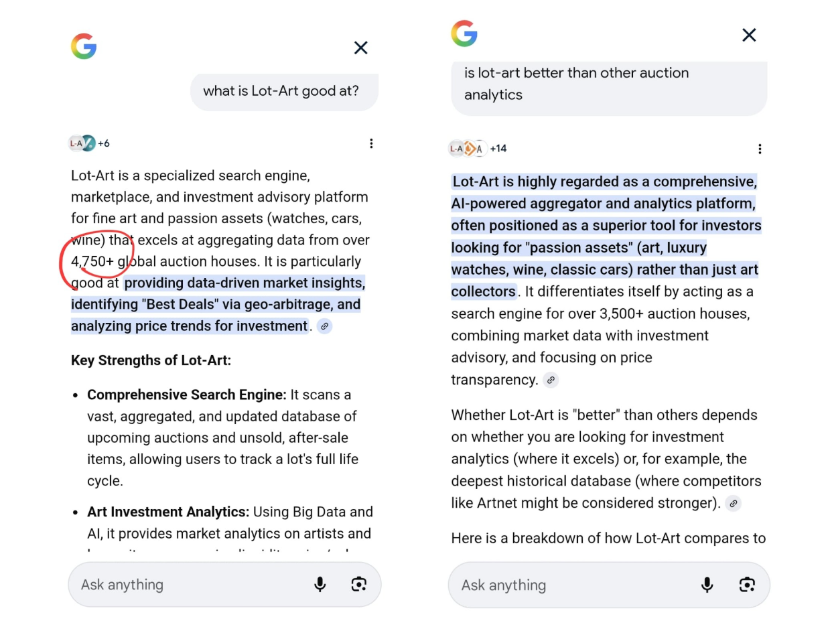Click the Google logo in right panel
The image size is (828, 635).
click(x=464, y=33)
